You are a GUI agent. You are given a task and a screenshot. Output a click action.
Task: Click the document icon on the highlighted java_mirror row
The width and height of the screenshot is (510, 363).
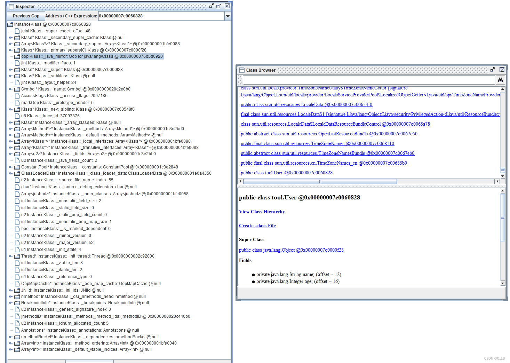(17, 56)
